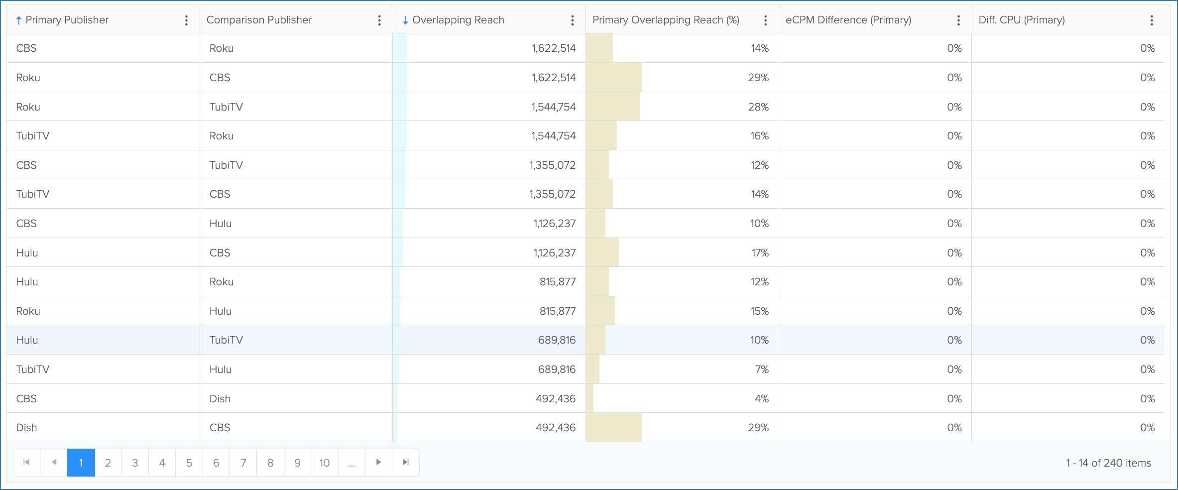Open the eCPM Difference (Primary) column menu
This screenshot has height=490, width=1178.
(958, 20)
